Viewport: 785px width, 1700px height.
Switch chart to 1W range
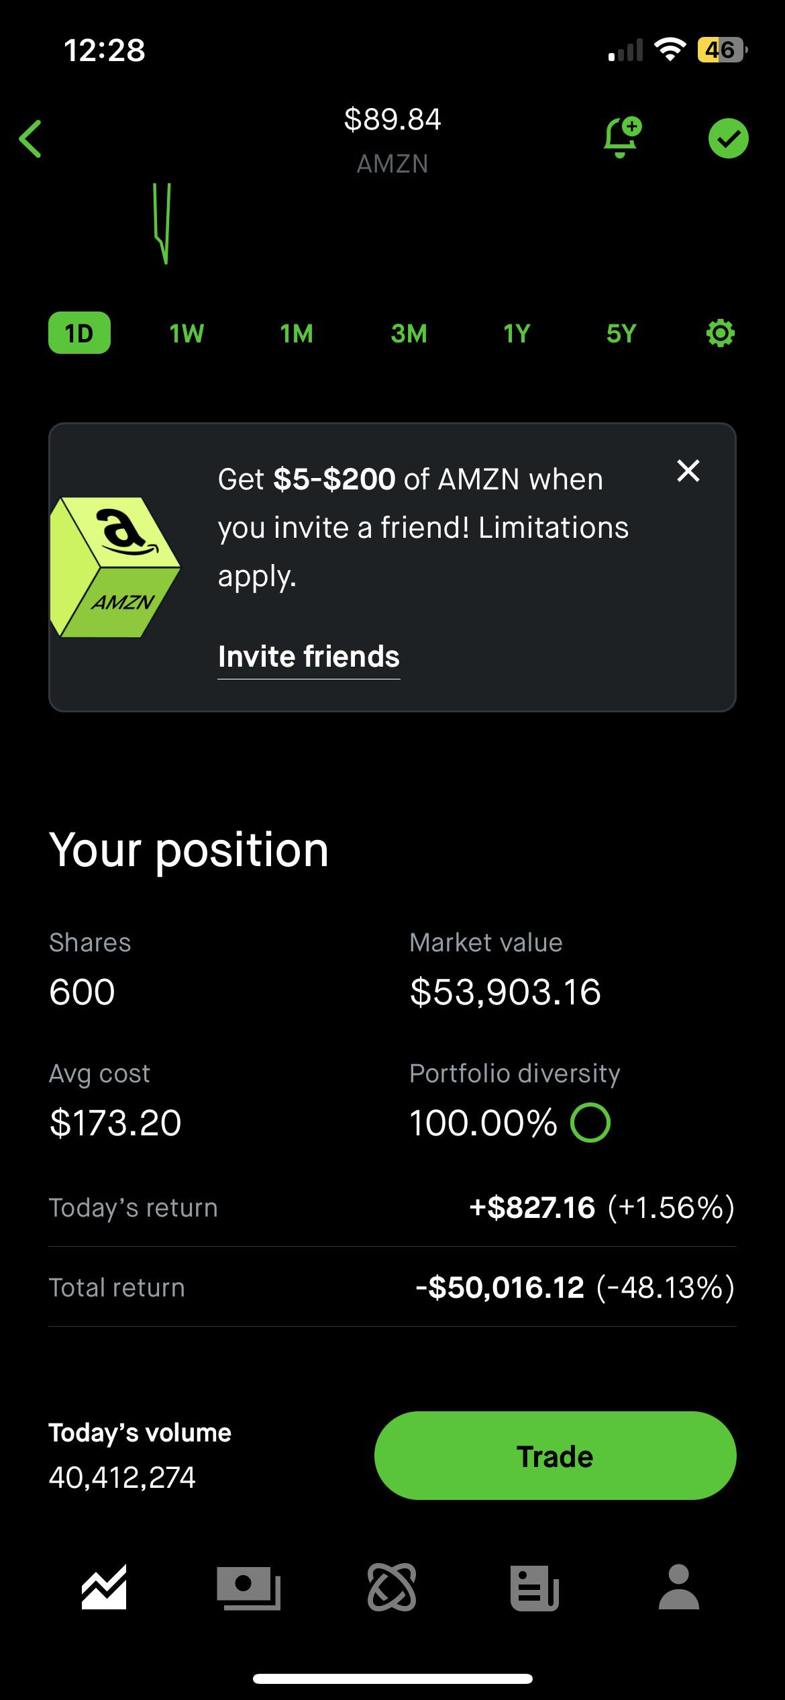pyautogui.click(x=187, y=334)
